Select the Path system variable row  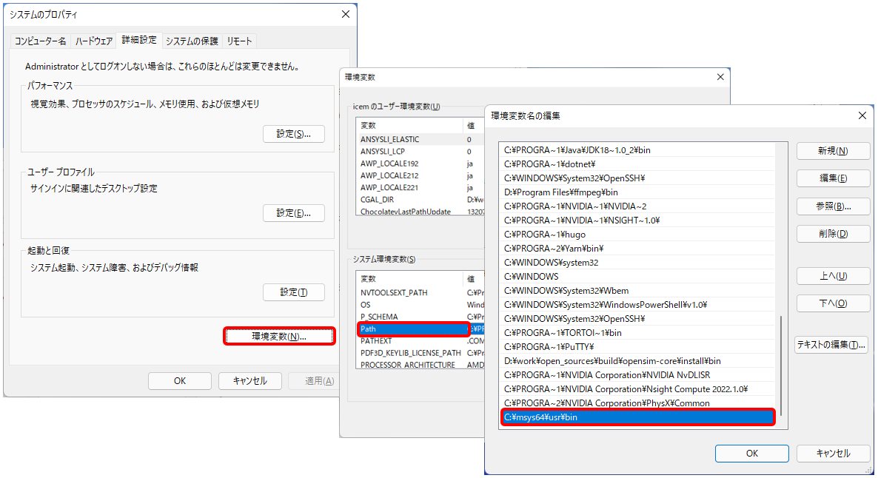point(412,329)
